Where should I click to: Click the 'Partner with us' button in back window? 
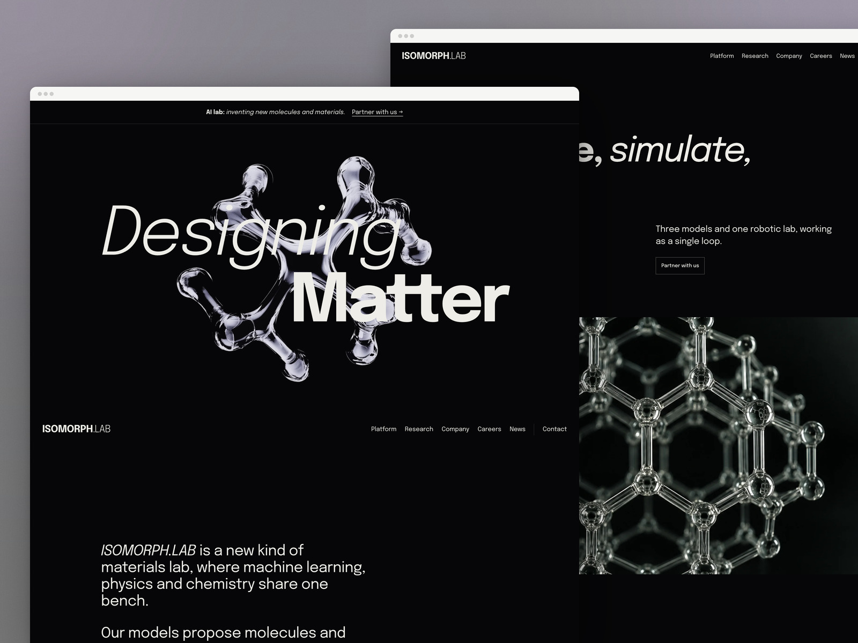[x=680, y=266]
